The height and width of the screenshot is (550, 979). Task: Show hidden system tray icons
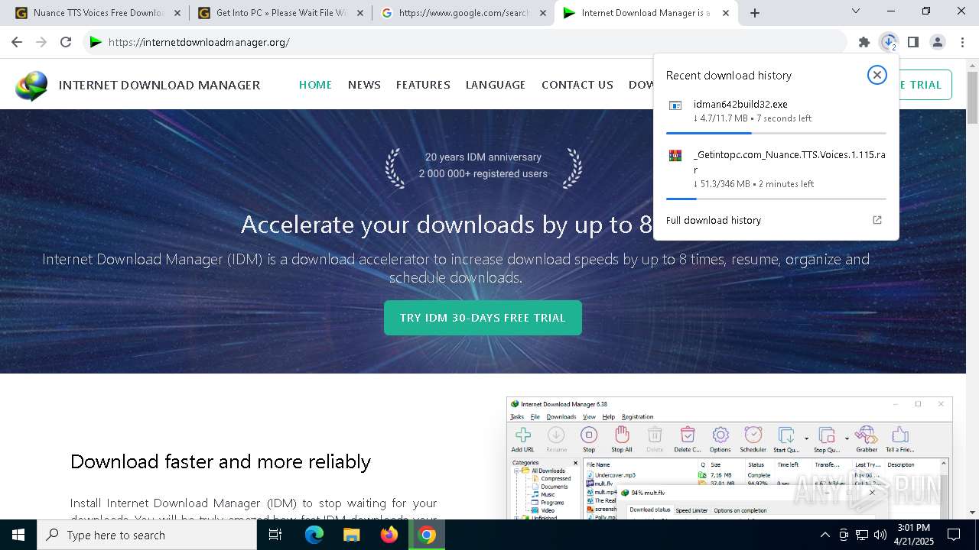pyautogui.click(x=825, y=535)
